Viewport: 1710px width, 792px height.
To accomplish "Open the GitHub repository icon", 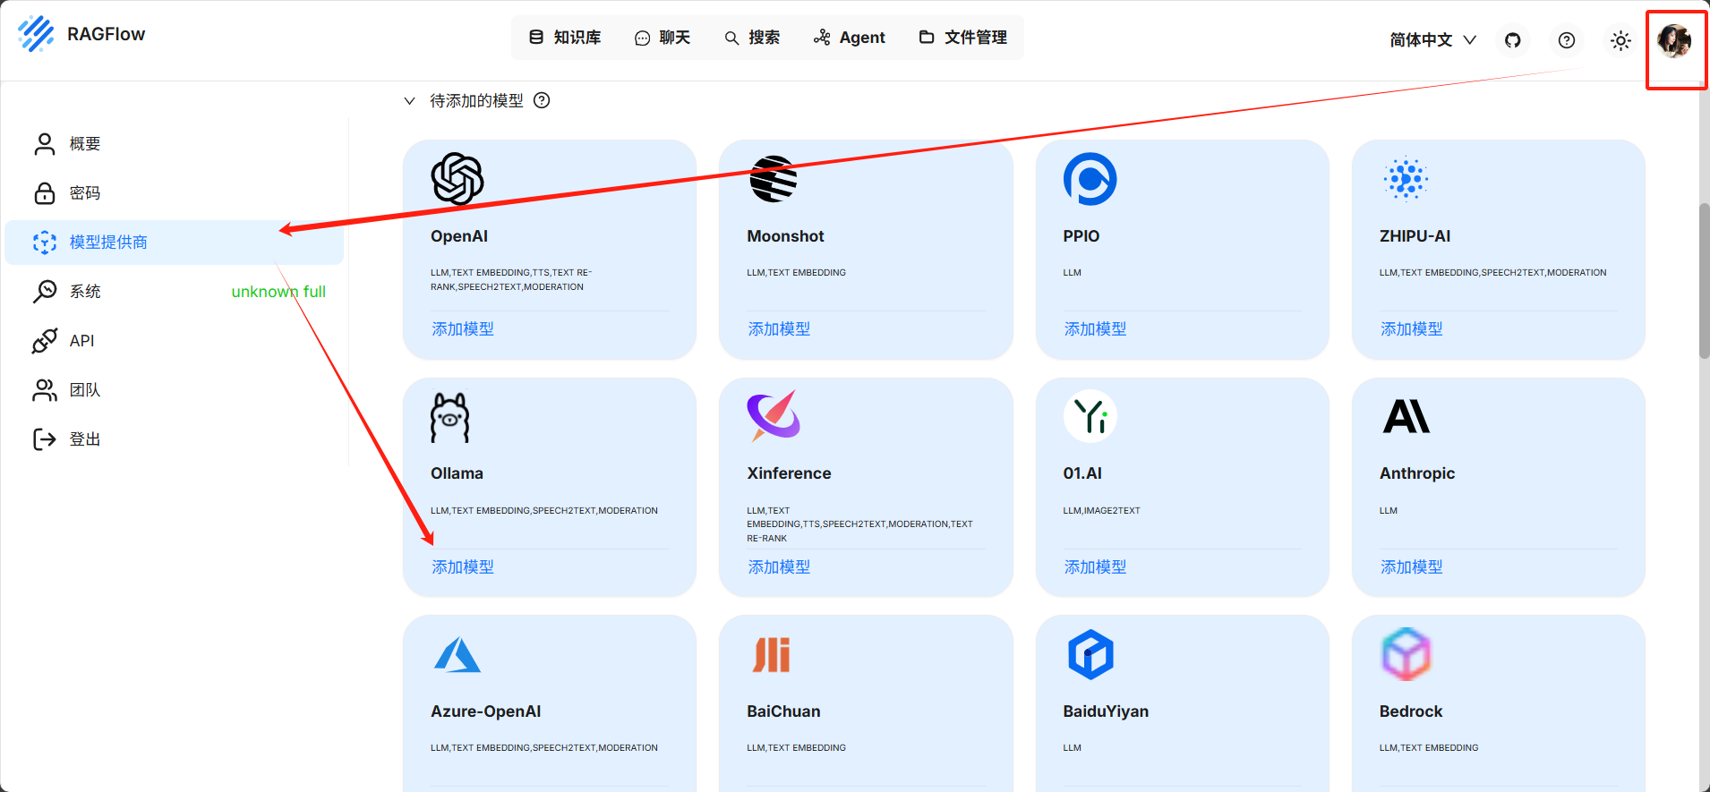I will click(1513, 40).
